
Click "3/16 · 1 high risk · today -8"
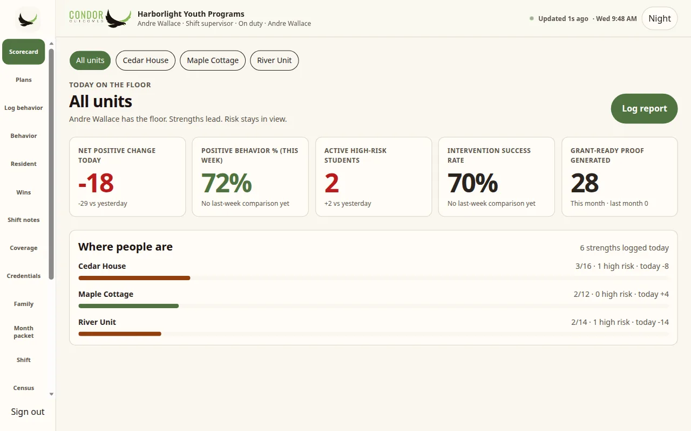tap(622, 266)
